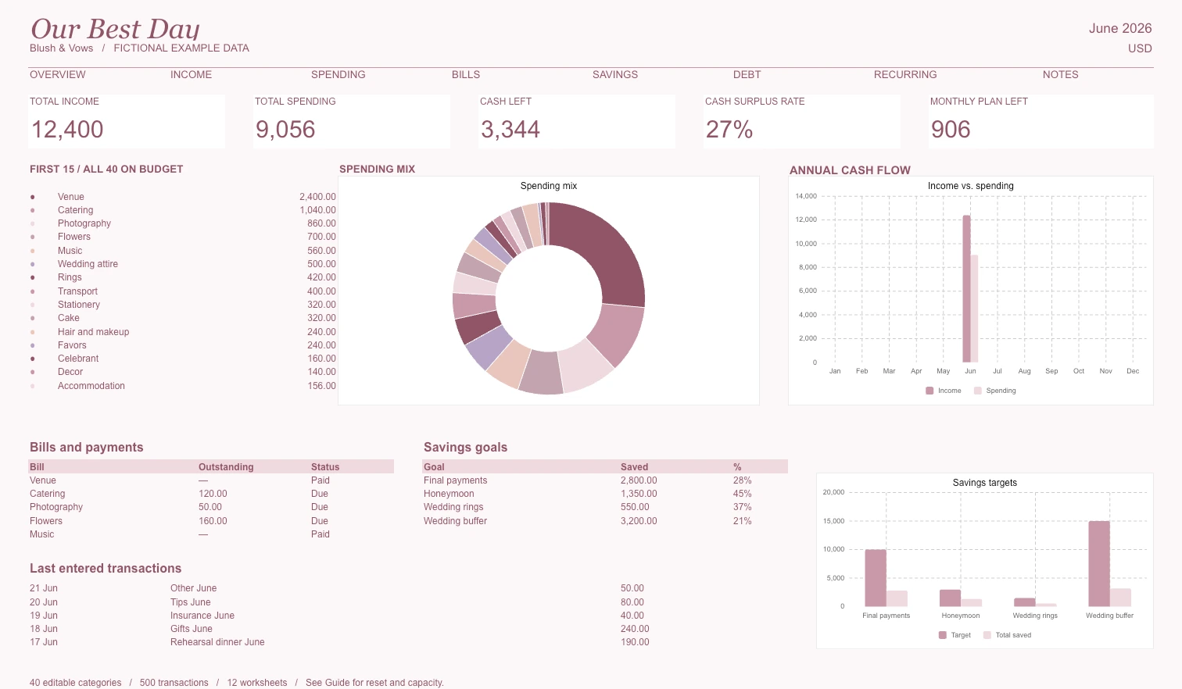The height and width of the screenshot is (689, 1182).
Task: Select the "USD" currency label
Action: (x=1140, y=48)
